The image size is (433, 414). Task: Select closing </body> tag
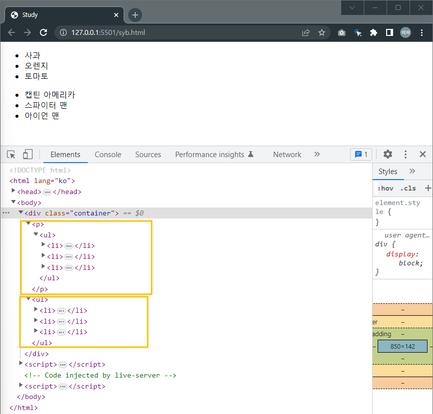point(31,397)
